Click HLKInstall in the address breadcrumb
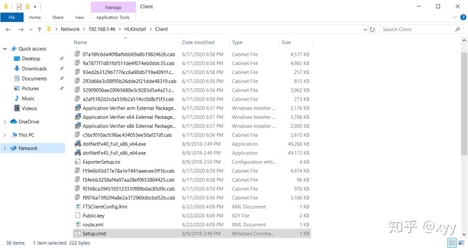This screenshot has width=468, height=248. pos(135,29)
